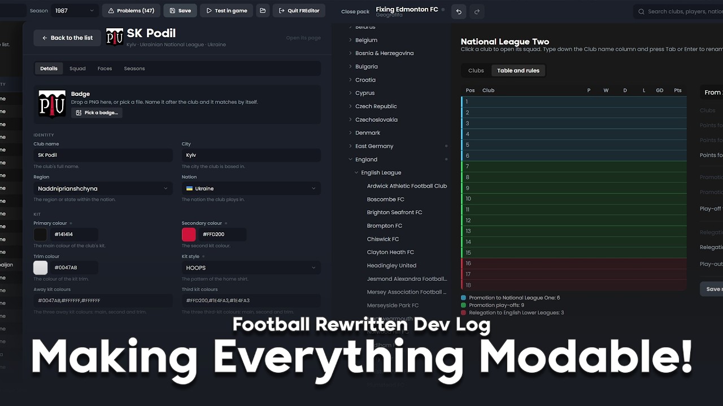Screen dimensions: 723x406
Task: Pick a badge file
Action: coord(97,113)
